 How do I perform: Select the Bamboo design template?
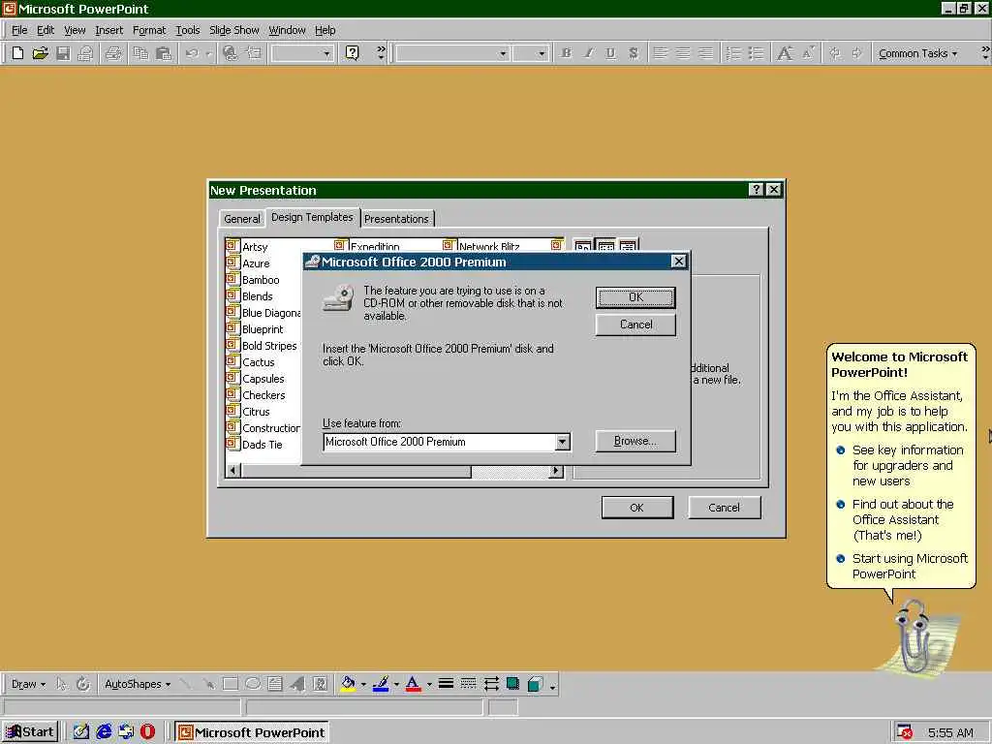(253, 280)
